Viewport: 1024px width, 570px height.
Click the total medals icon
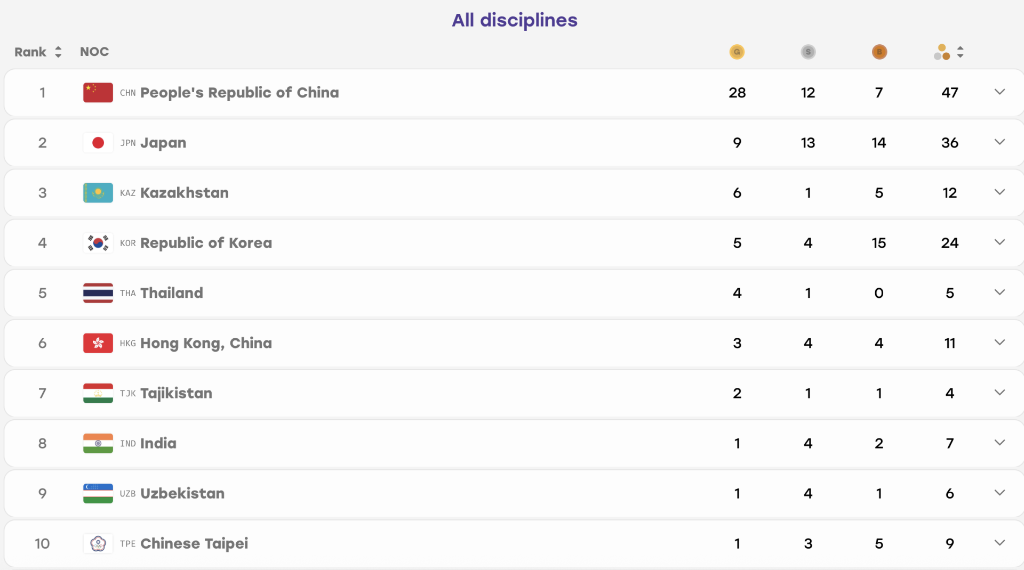tap(942, 52)
